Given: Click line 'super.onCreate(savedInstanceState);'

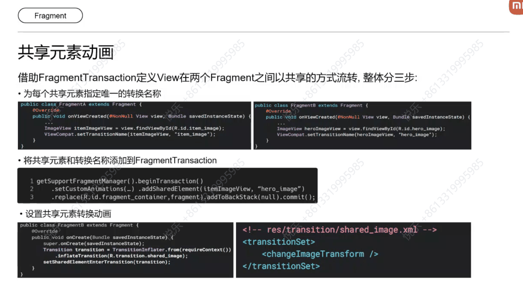Looking at the screenshot, I should tap(94, 244).
